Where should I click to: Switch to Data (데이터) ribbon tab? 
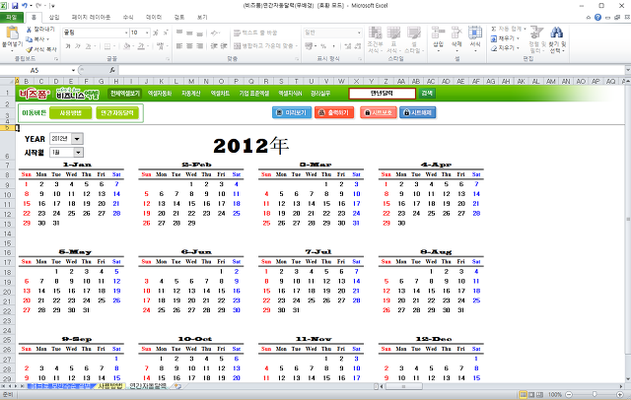coord(154,18)
